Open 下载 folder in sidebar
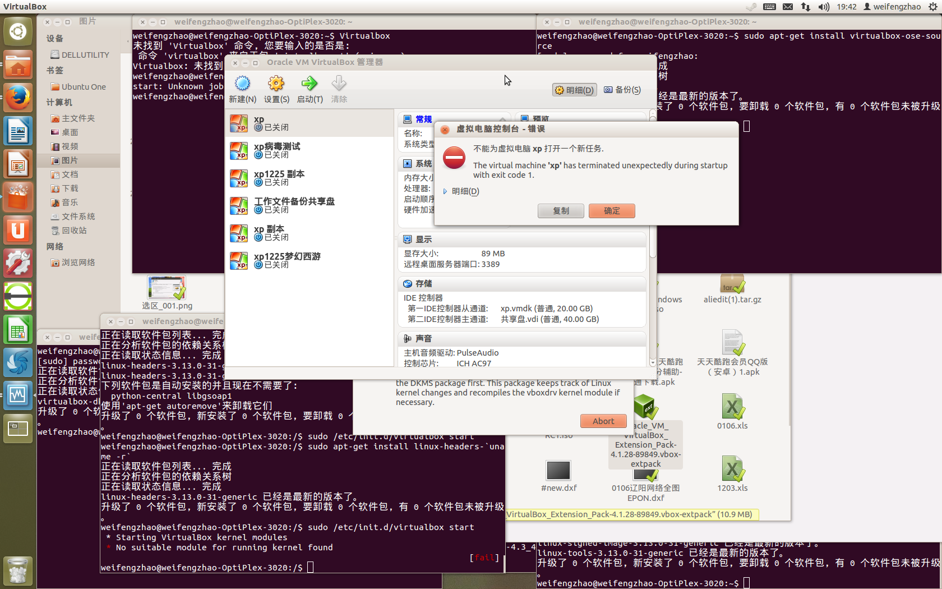The width and height of the screenshot is (942, 589). pos(64,188)
